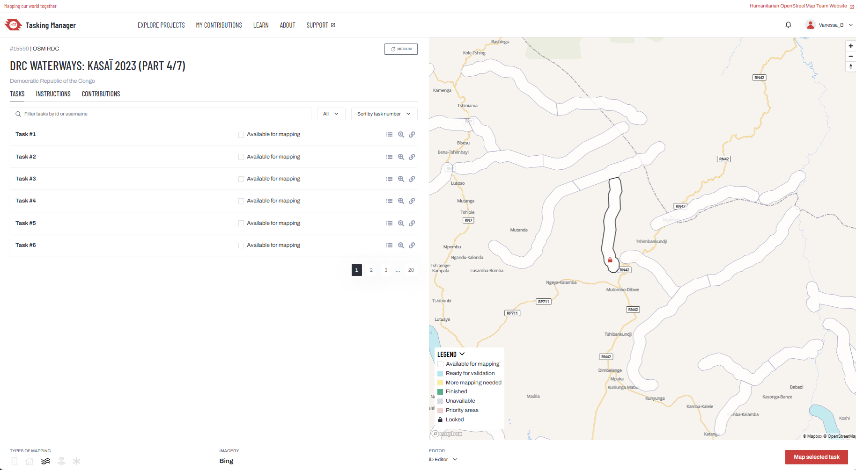
Task: Select Task #2 row
Action: [x=214, y=157]
